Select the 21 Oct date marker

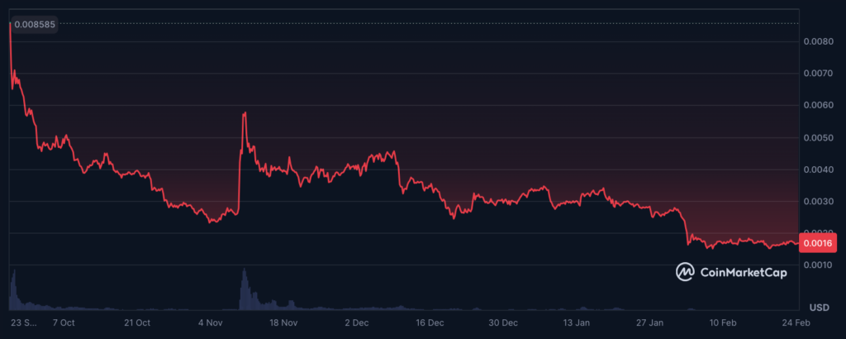click(136, 322)
